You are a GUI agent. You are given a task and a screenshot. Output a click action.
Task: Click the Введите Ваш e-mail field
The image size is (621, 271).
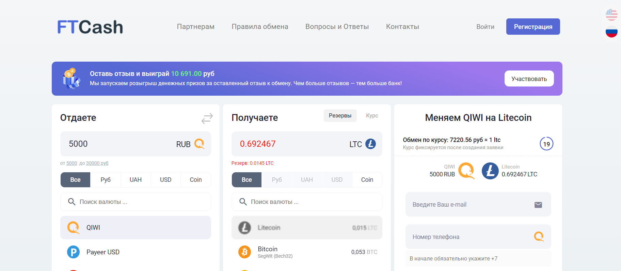pyautogui.click(x=478, y=204)
